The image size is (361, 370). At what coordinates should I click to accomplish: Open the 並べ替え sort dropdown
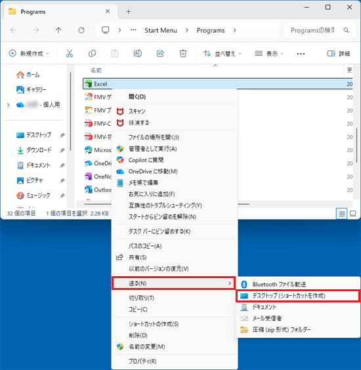coord(223,54)
